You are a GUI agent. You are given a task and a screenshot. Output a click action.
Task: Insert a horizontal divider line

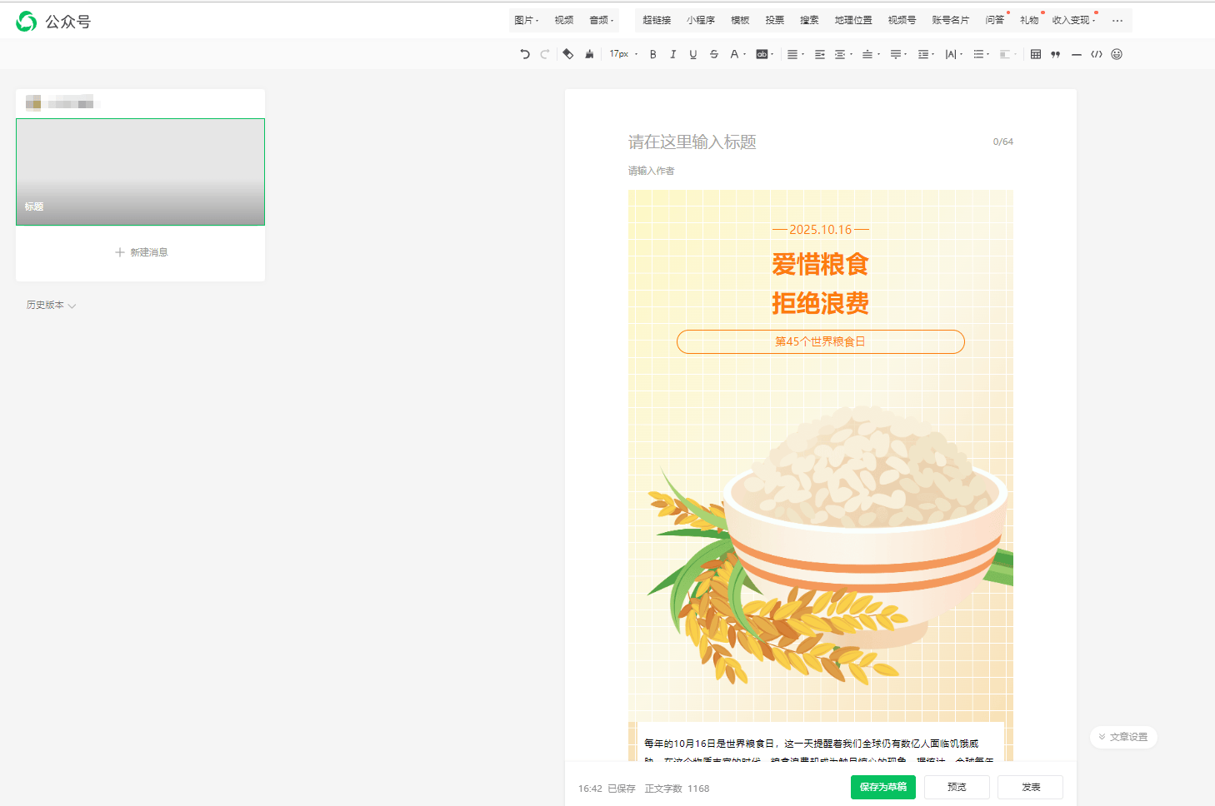[1076, 54]
